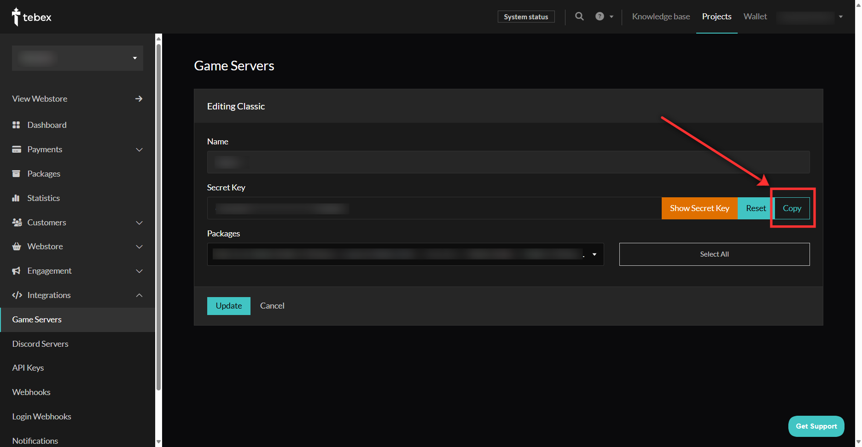The height and width of the screenshot is (447, 862).
Task: Click the Update button
Action: coord(228,306)
